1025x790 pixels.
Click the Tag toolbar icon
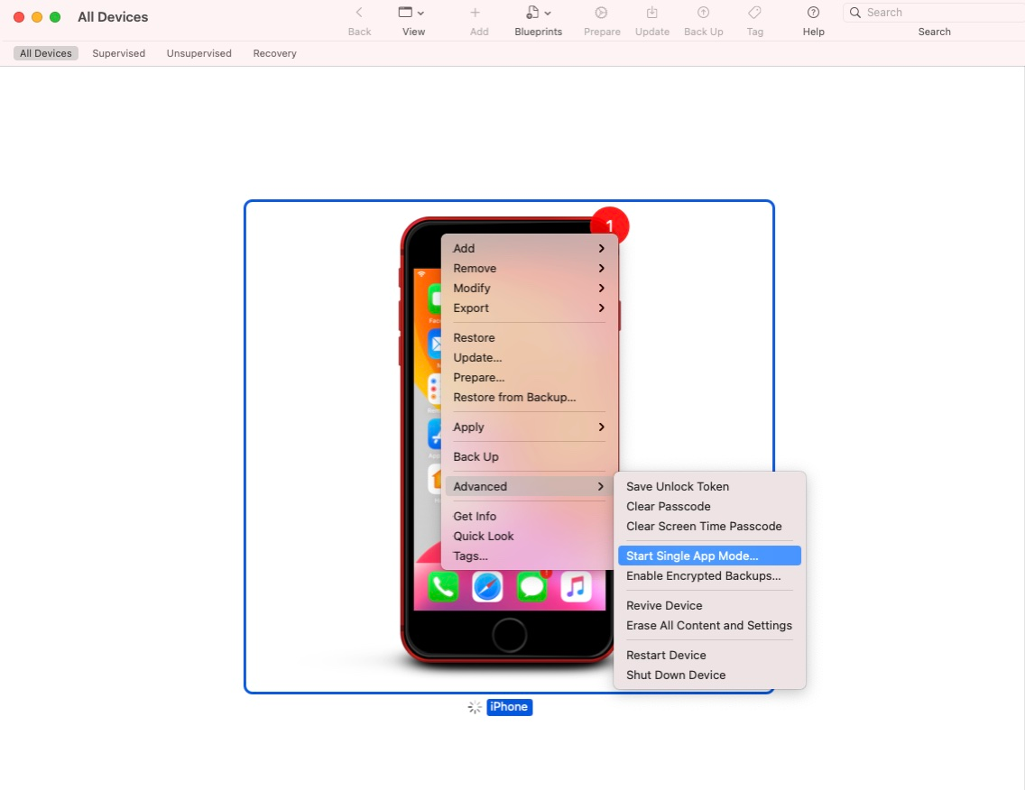[x=754, y=13]
